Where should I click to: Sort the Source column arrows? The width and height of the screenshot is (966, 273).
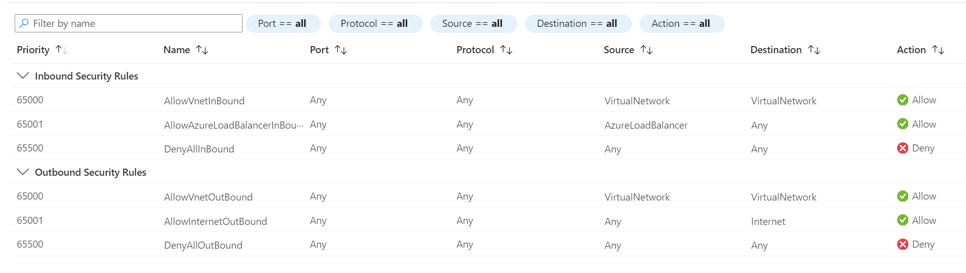coord(647,50)
